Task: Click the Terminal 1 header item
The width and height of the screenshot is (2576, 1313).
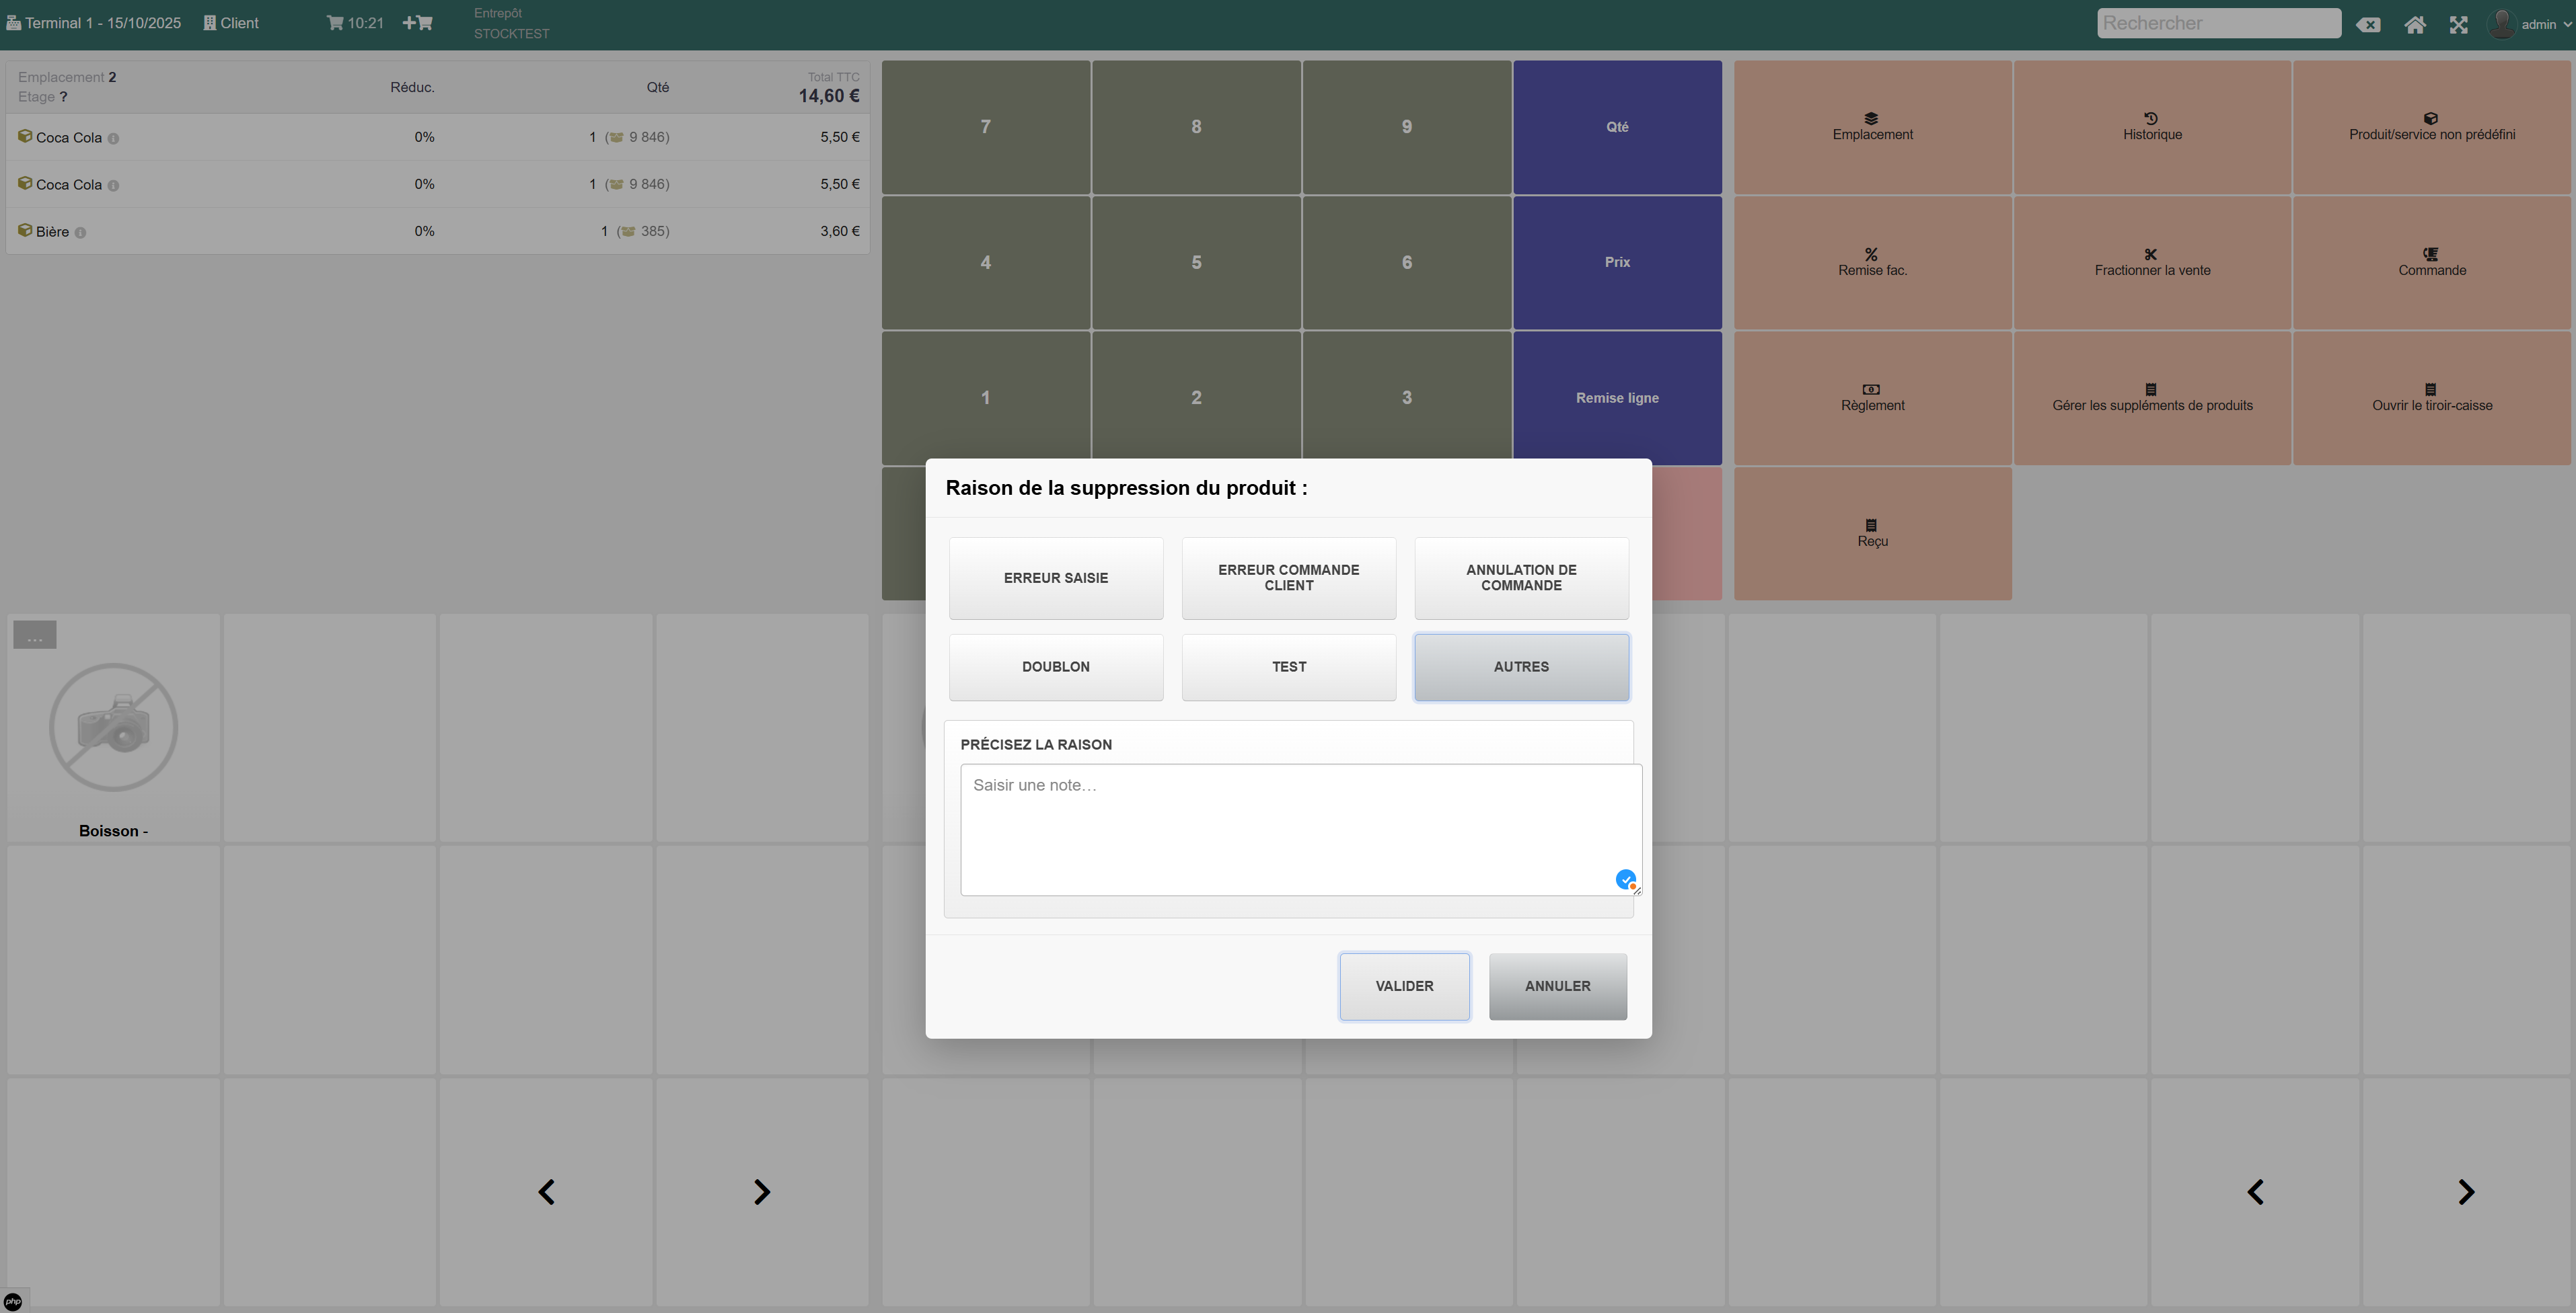Action: pos(94,23)
